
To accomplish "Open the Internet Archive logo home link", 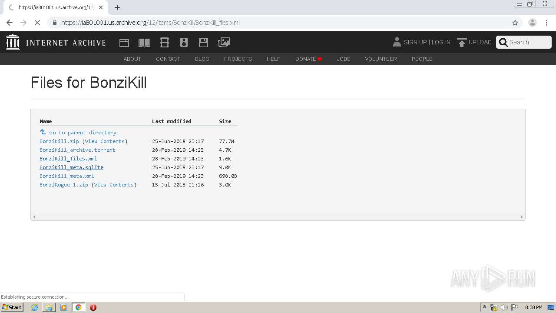I will tap(13, 42).
